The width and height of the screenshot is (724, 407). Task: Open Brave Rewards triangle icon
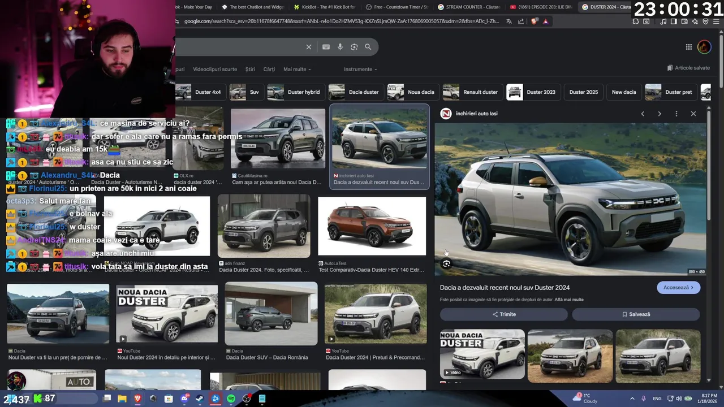tap(545, 21)
